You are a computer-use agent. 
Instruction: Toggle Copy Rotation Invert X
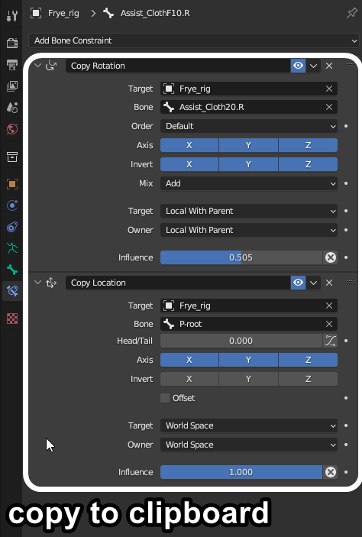click(x=189, y=164)
